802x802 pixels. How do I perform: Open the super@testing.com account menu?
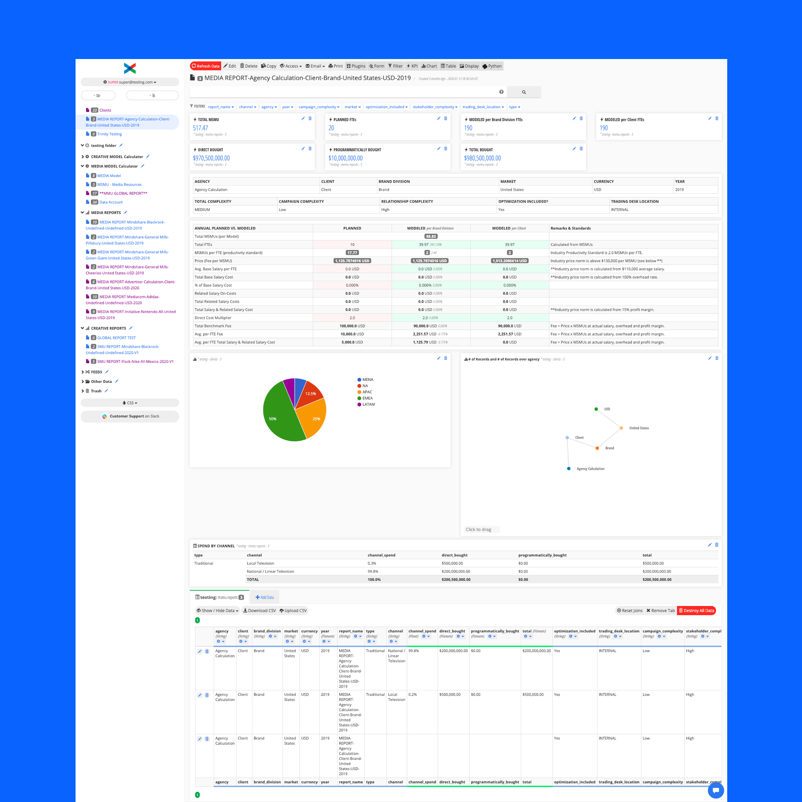tap(130, 82)
